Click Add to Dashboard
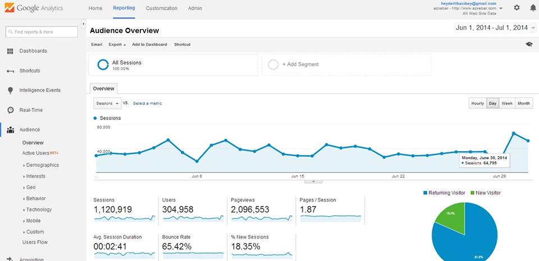The height and width of the screenshot is (261, 539). (x=149, y=45)
